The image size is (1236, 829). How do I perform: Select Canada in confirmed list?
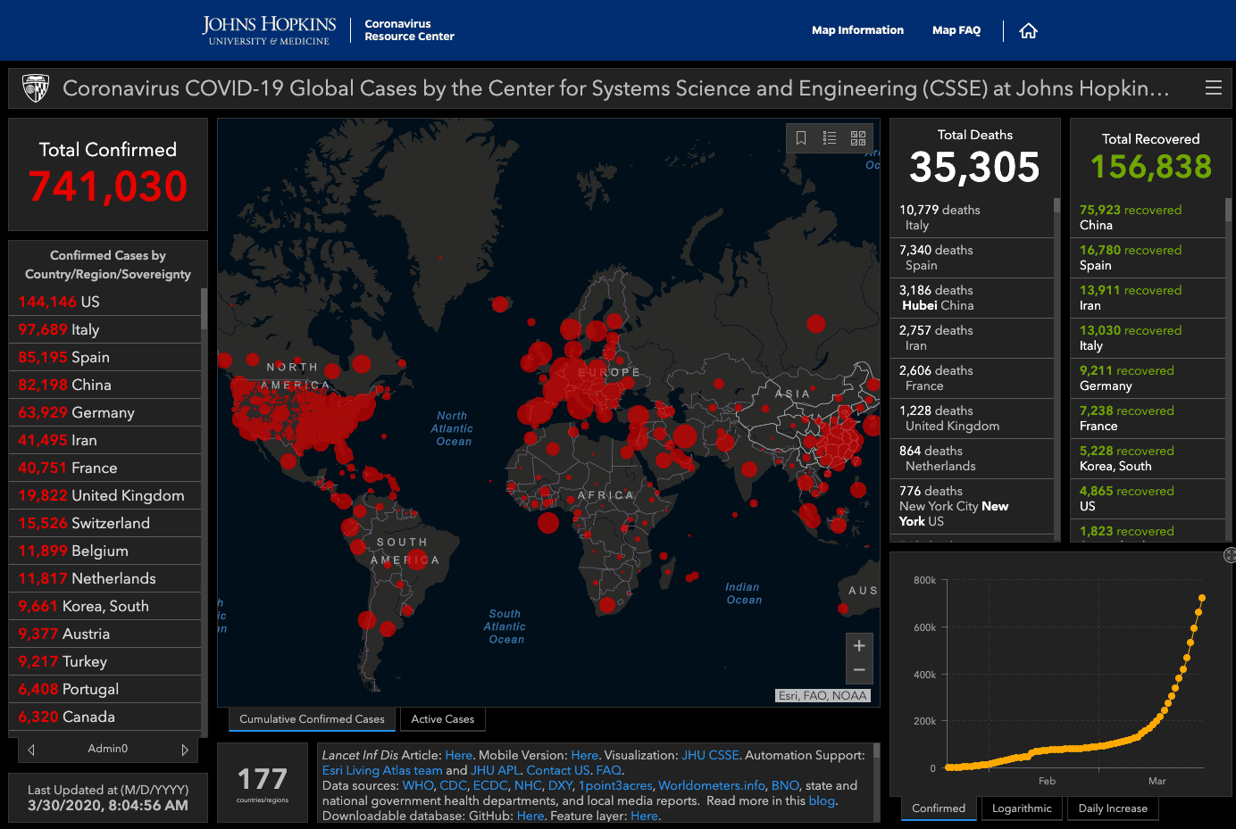click(104, 717)
